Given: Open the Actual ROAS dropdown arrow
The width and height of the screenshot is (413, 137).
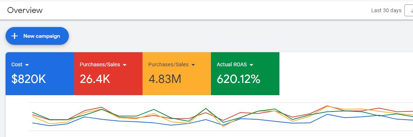Looking at the screenshot, I should tap(251, 65).
